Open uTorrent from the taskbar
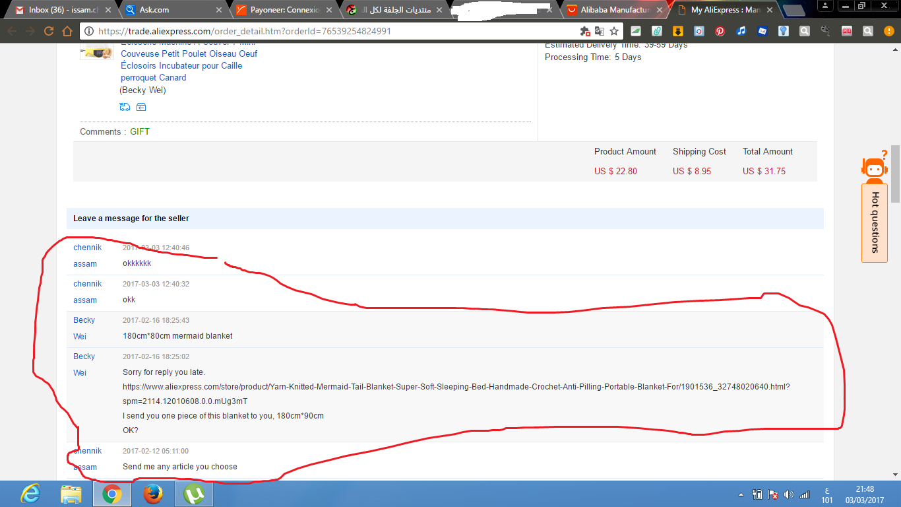Screen dimensions: 901x507 click(193, 494)
